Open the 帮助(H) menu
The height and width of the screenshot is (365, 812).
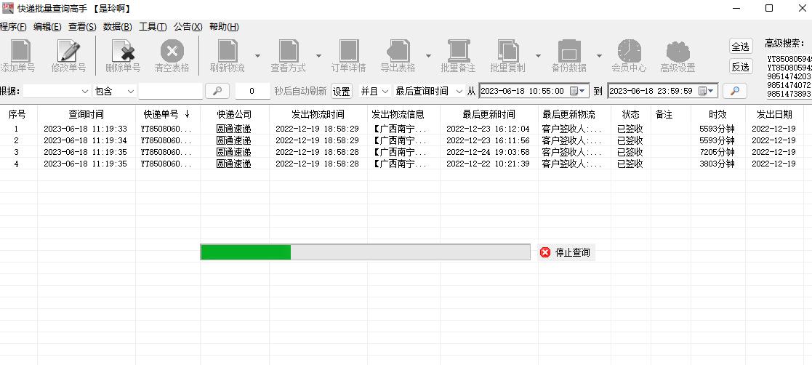point(224,27)
